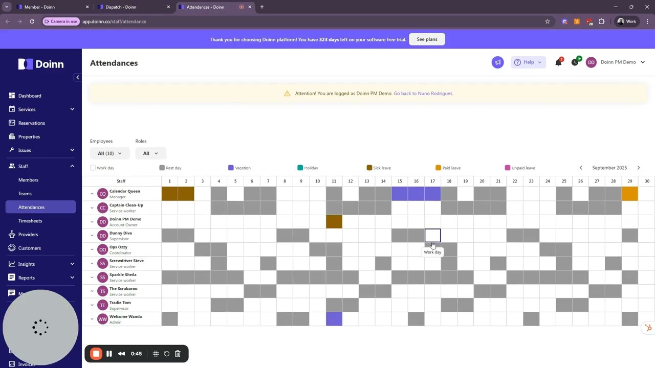Click the The Scrubaroo employee name
Viewport: 655px width, 368px height.
pyautogui.click(x=123, y=289)
